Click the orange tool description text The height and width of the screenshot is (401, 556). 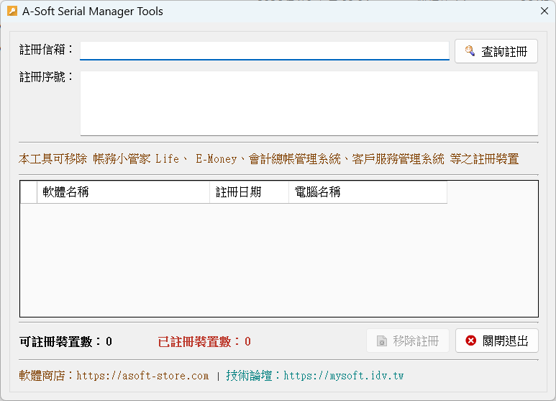(x=268, y=158)
